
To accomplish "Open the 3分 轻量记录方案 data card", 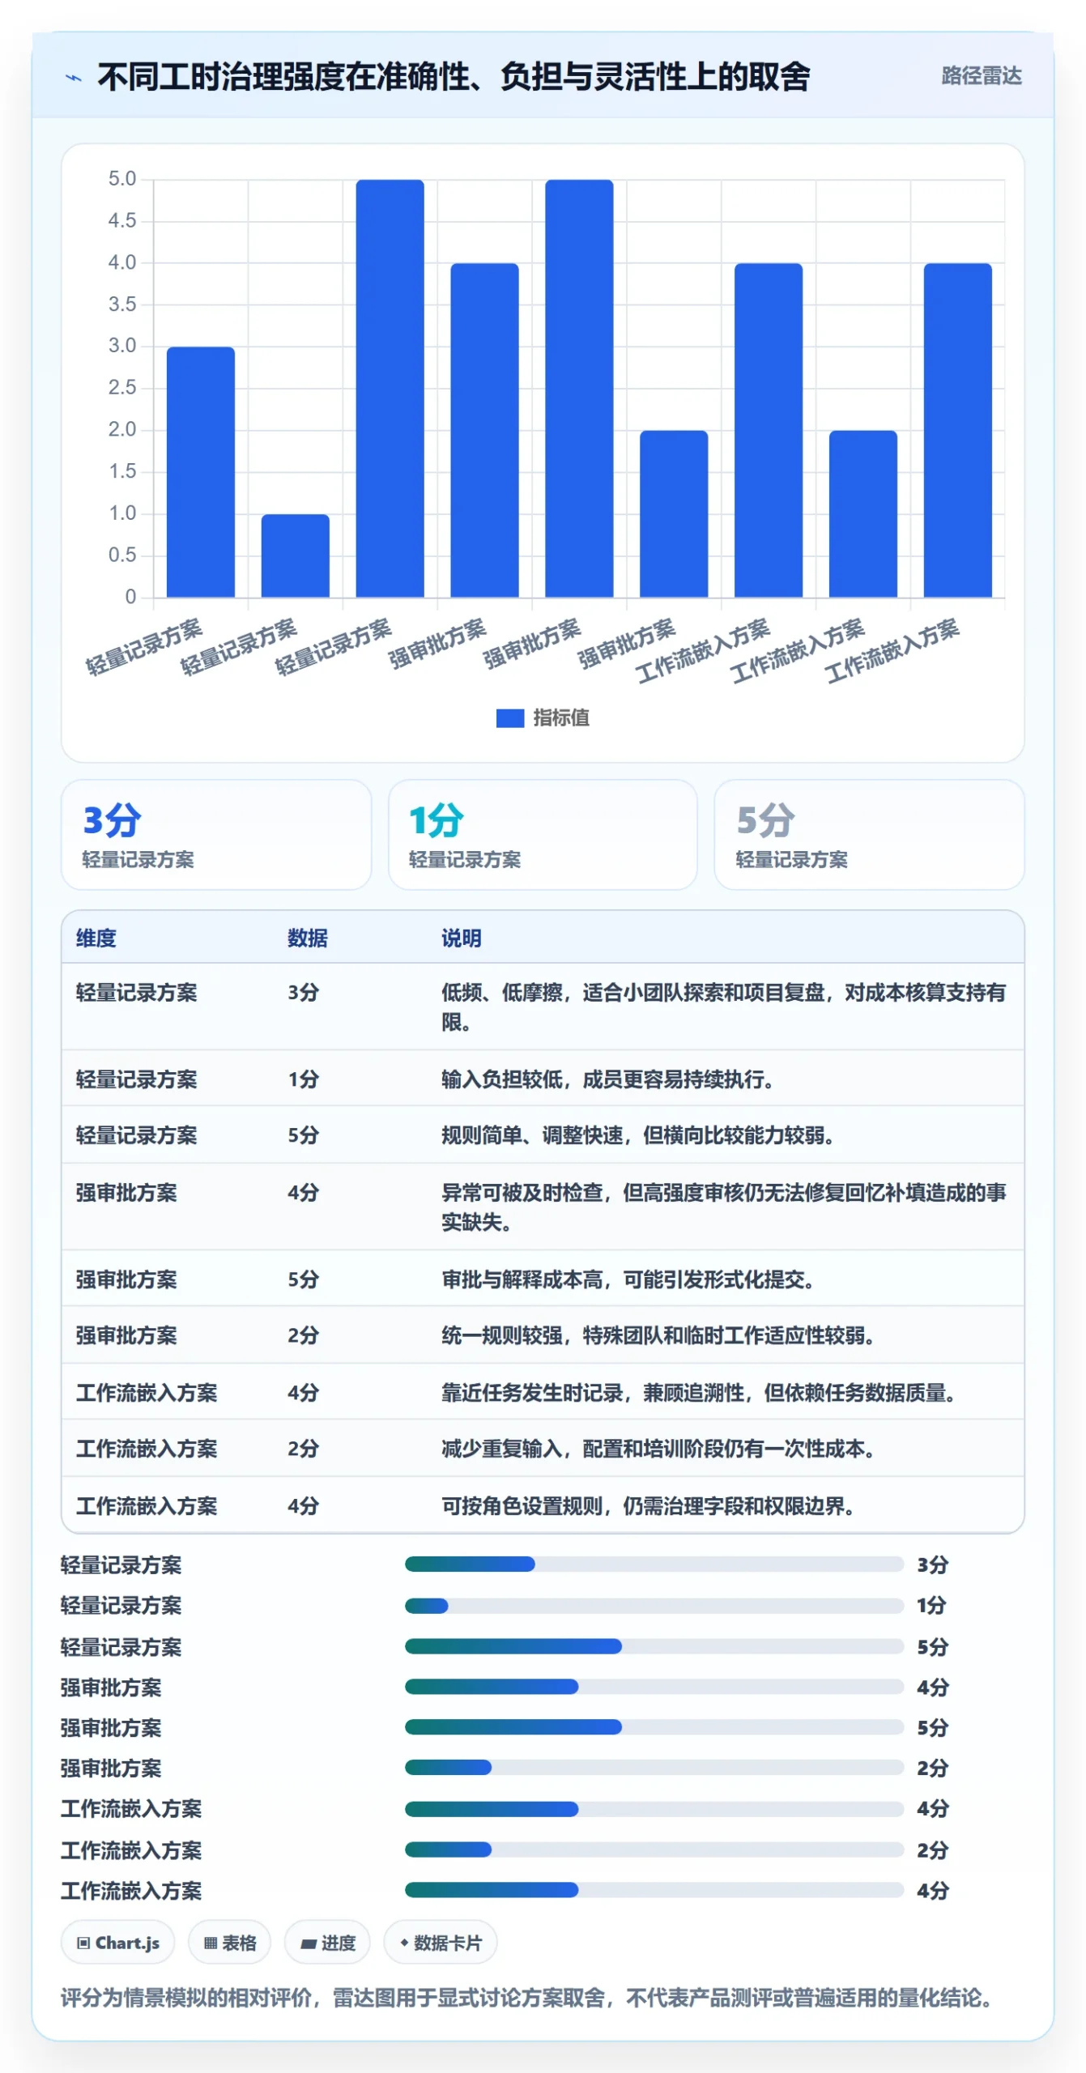I will 216,835.
